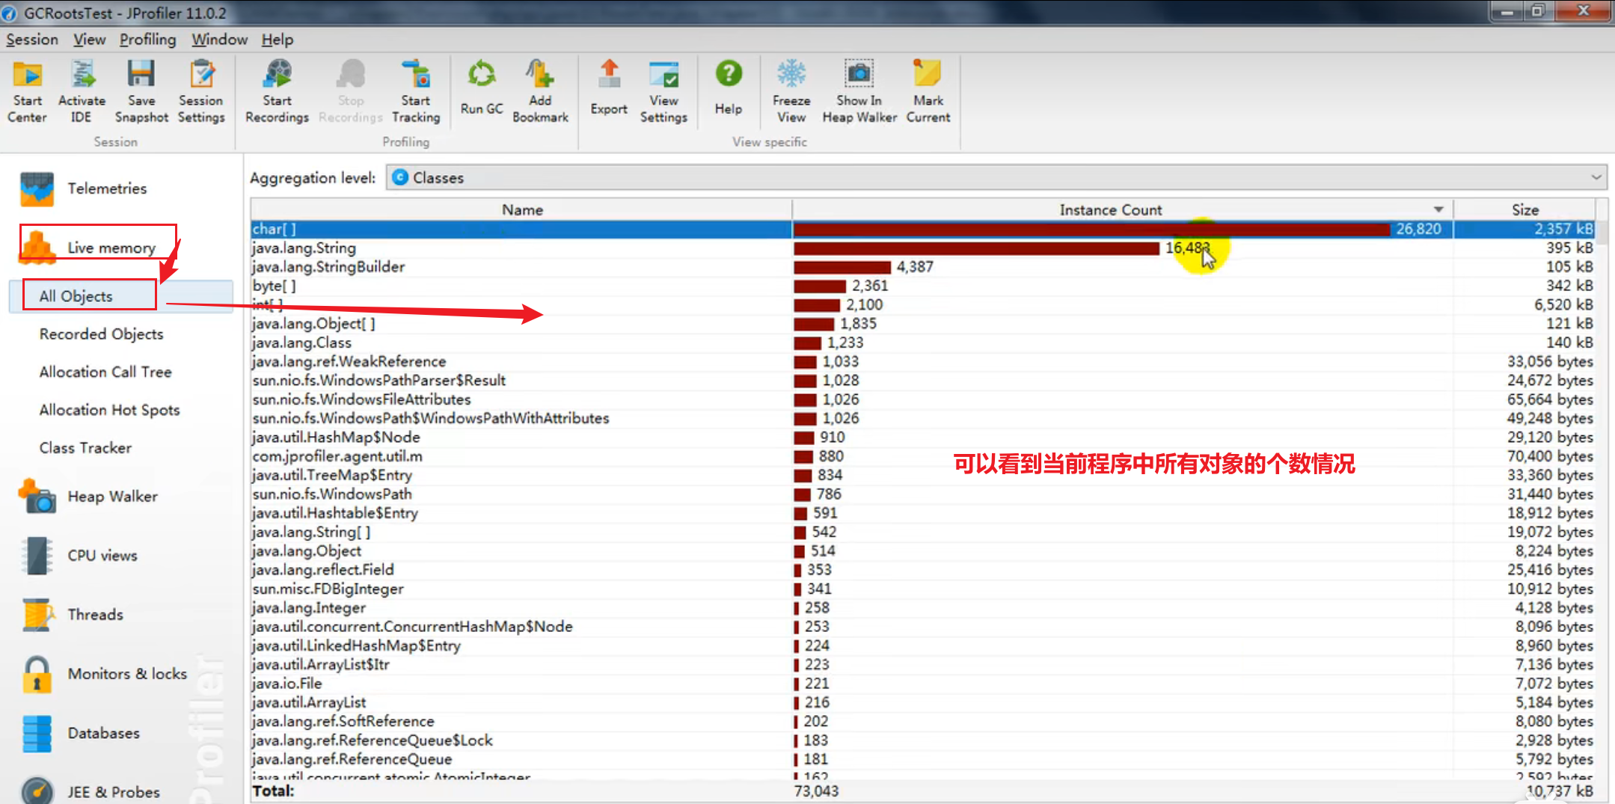Screen dimensions: 1615x804
Task: Select the byte[ ] row
Action: coord(922,286)
